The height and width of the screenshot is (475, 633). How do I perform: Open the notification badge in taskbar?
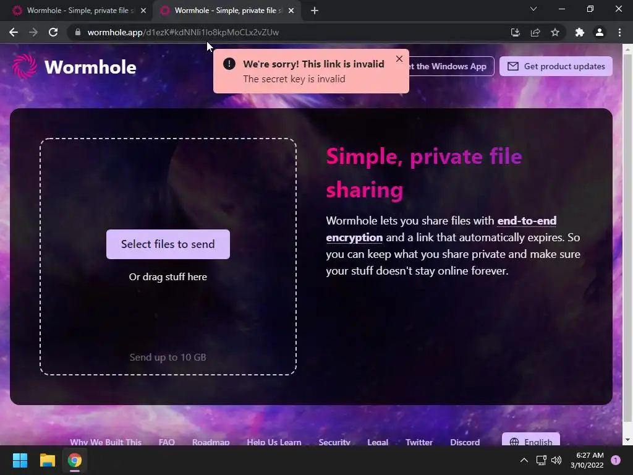click(616, 460)
